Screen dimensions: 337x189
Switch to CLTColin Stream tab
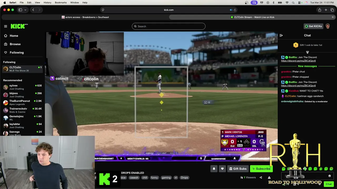tap(252, 17)
